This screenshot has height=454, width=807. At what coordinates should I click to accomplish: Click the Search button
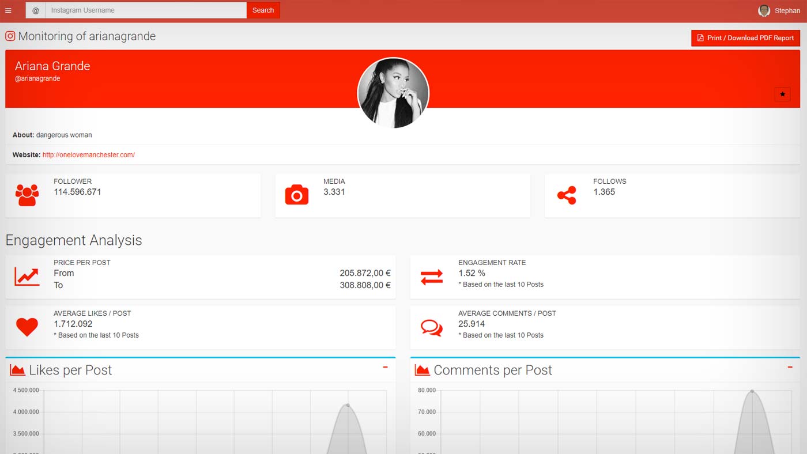coord(263,10)
